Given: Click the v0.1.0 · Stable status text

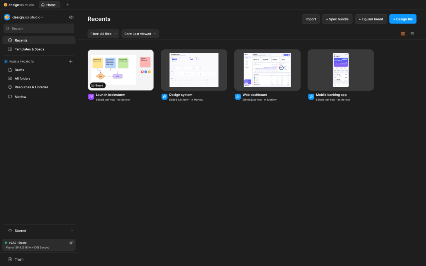Looking at the screenshot, I should [17, 243].
